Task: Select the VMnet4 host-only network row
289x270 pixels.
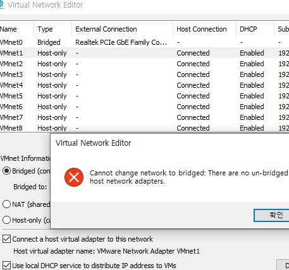Action: [x=144, y=85]
